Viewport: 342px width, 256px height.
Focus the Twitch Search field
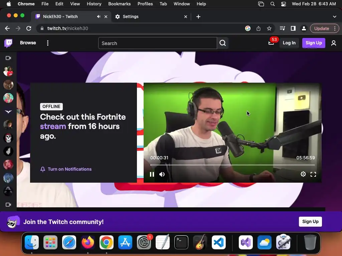158,43
